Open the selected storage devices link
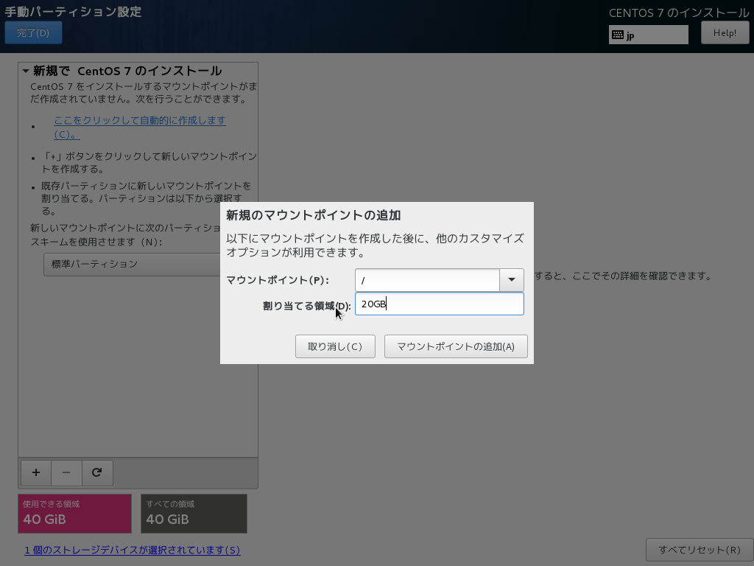This screenshot has width=754, height=566. pos(133,550)
